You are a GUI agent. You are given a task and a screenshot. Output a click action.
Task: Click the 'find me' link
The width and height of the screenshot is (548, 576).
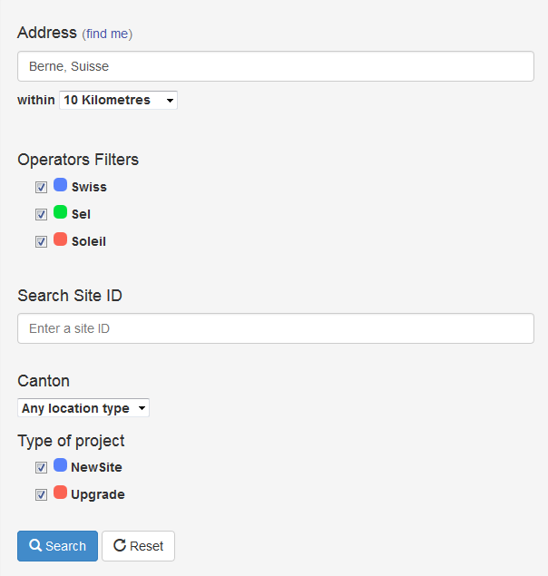107,34
